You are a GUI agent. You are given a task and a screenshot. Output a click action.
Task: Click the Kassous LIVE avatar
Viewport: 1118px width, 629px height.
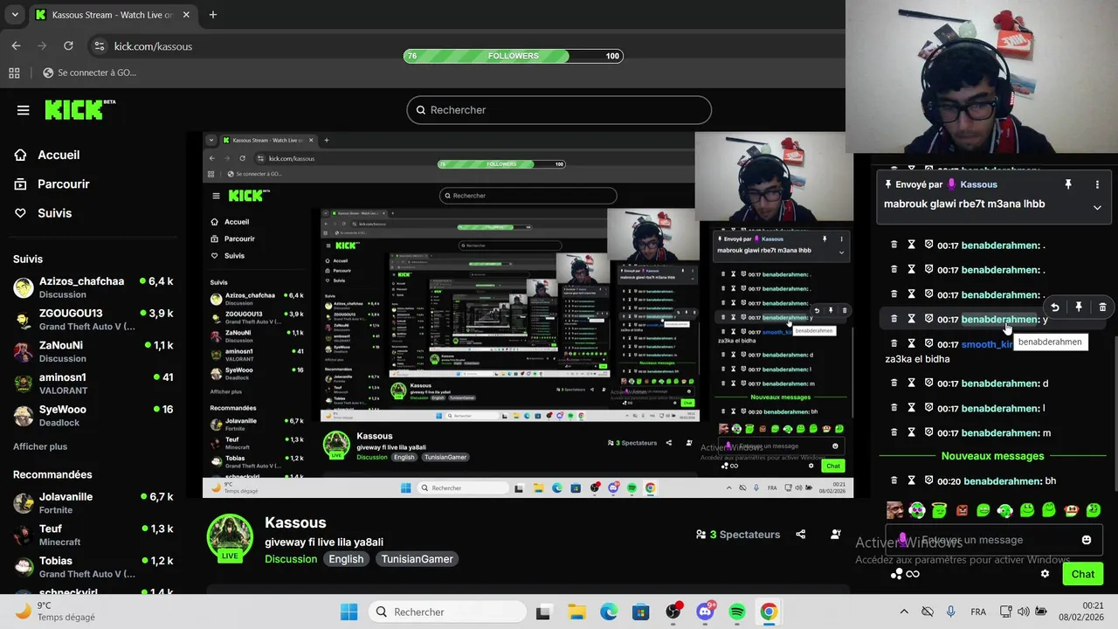point(230,537)
